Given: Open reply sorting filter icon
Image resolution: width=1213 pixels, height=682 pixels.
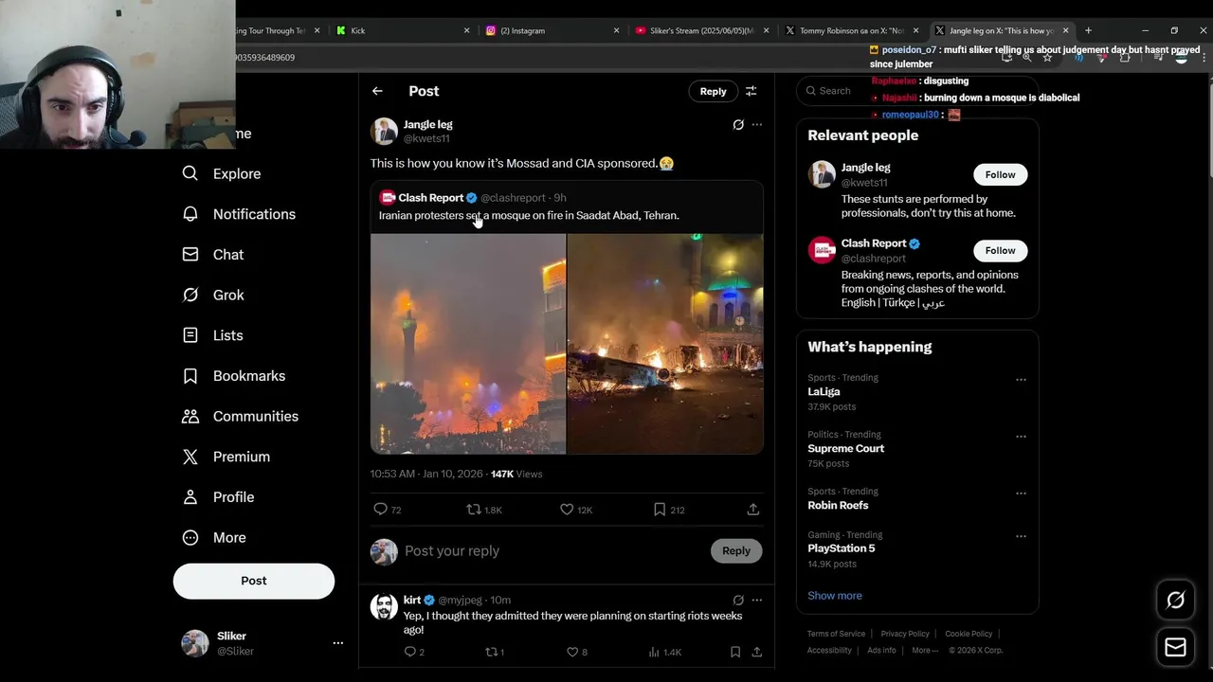Looking at the screenshot, I should (x=751, y=91).
